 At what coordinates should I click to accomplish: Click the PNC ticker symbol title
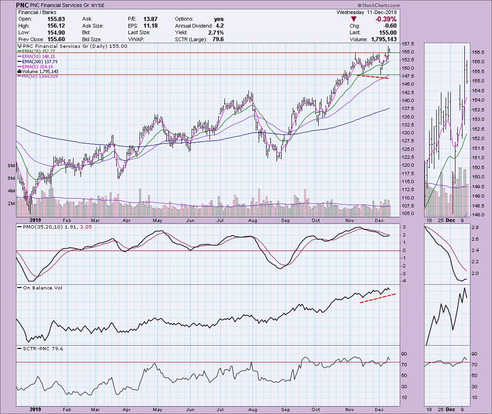coord(22,5)
